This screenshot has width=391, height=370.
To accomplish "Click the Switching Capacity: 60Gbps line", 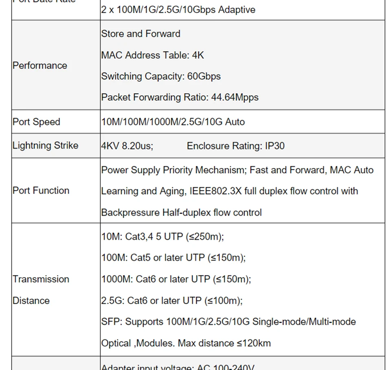I will point(161,76).
